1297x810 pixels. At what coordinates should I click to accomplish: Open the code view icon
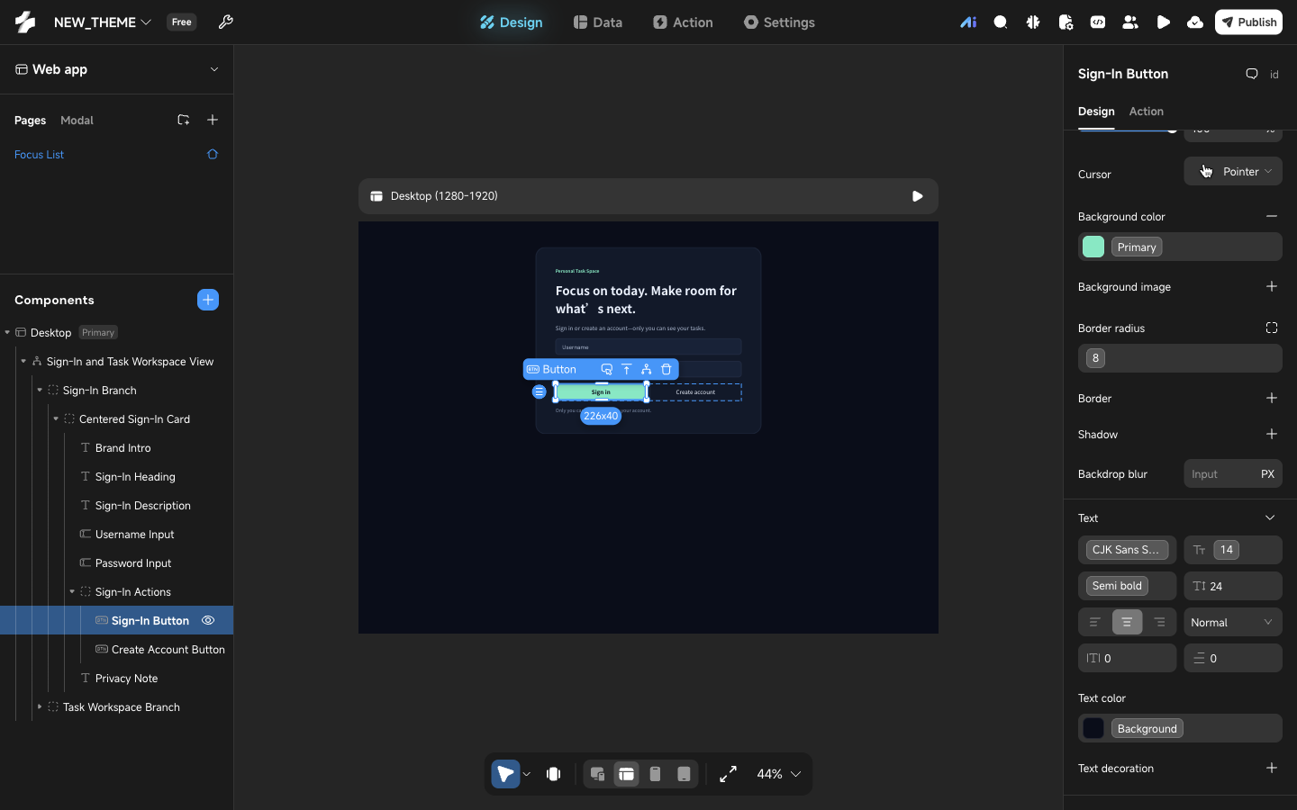click(x=1098, y=22)
